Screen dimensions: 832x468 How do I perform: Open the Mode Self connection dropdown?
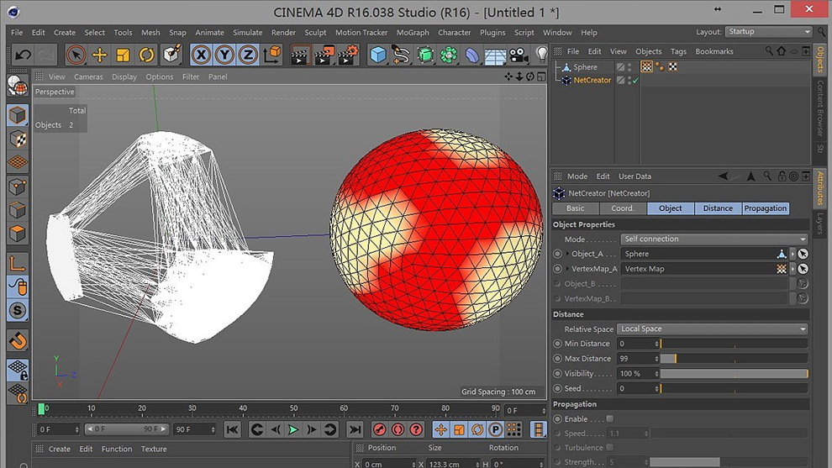[x=714, y=239]
